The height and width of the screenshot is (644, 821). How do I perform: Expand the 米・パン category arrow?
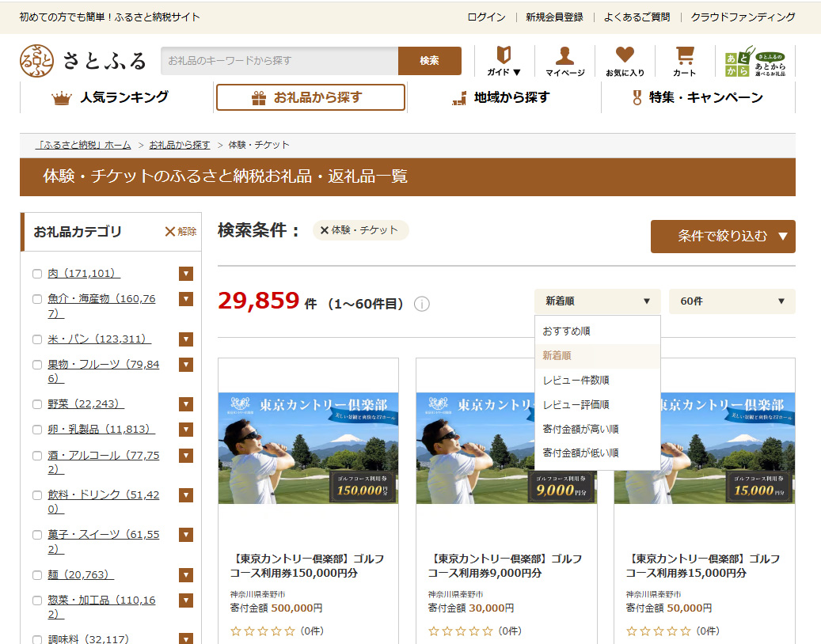[186, 339]
